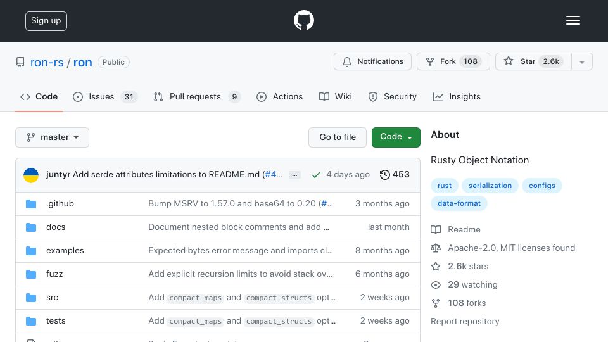This screenshot has height=342, width=608.
Task: Click the GitHub logo in the header
Action: tap(303, 20)
